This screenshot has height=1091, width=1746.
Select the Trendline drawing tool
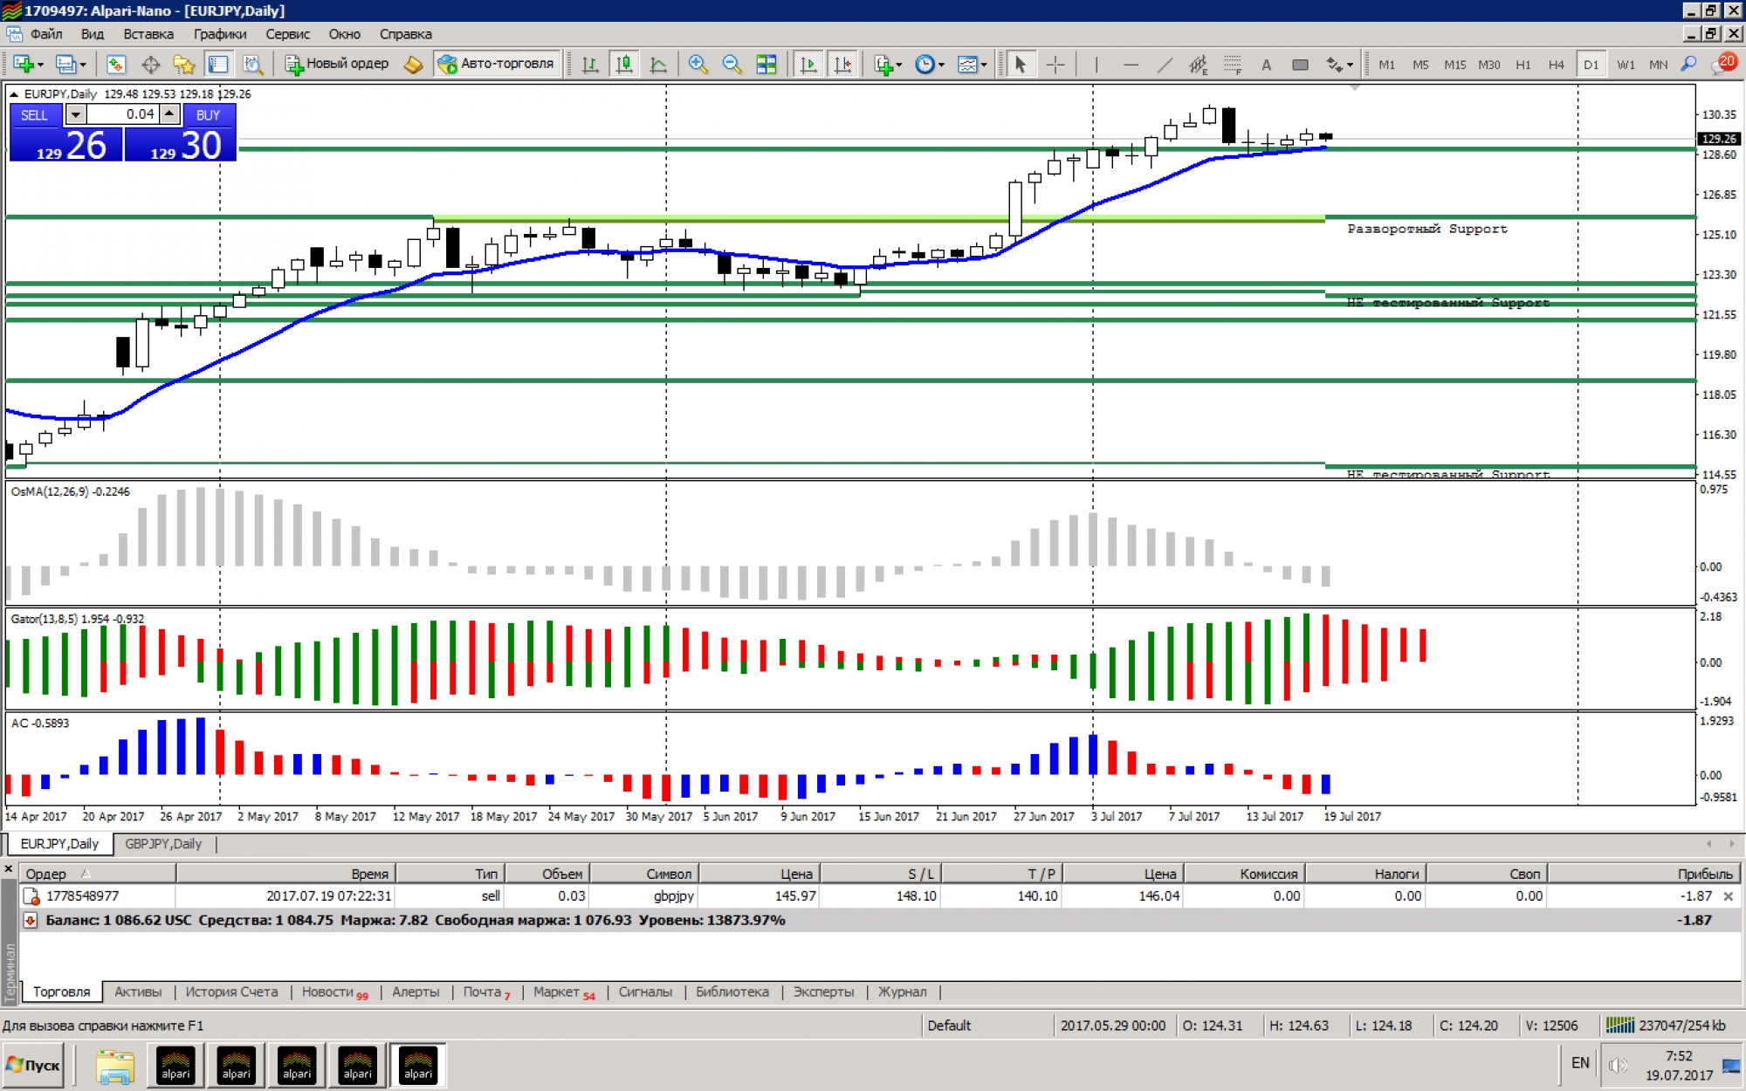tap(1165, 64)
